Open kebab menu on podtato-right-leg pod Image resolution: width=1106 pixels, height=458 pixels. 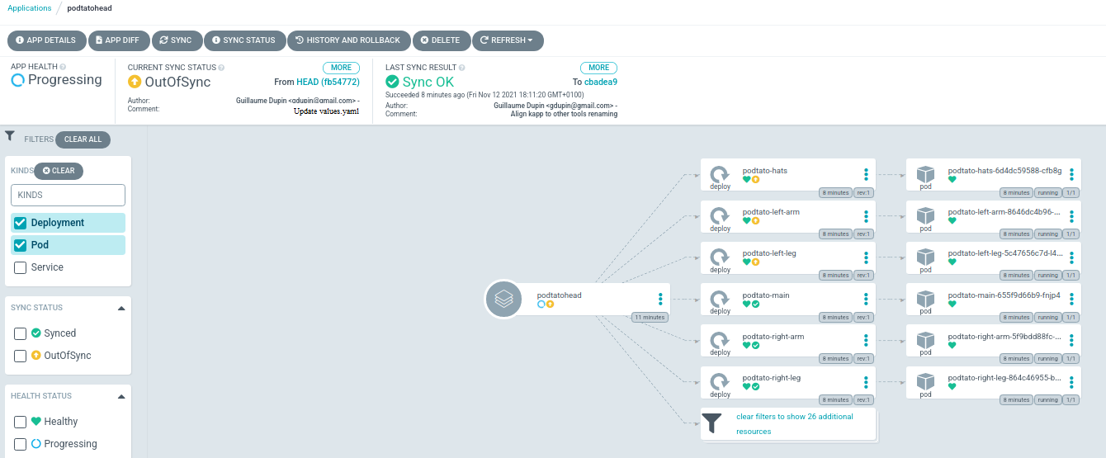tap(1071, 381)
